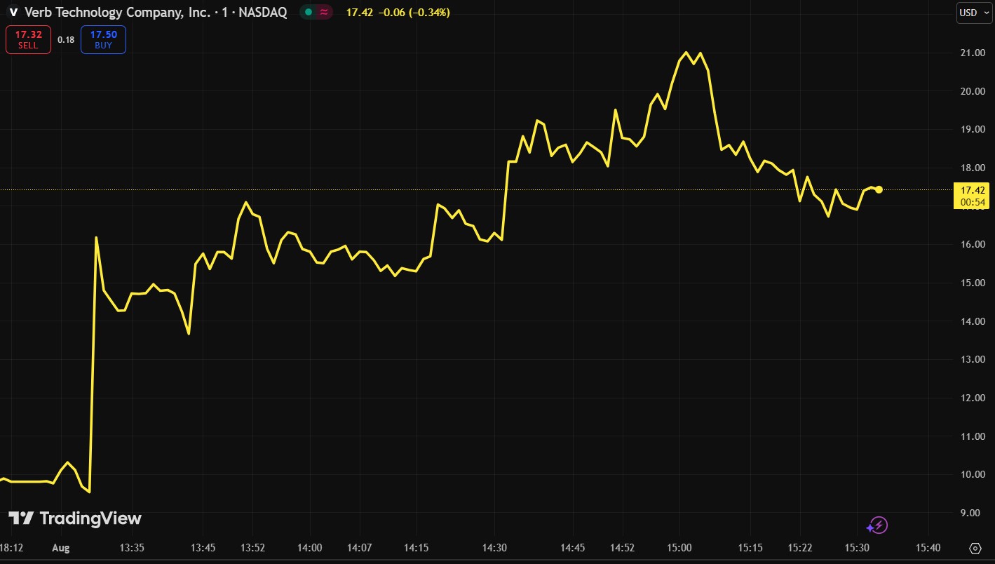The image size is (995, 564).
Task: Open chart settings hexagon gear icon
Action: [975, 548]
